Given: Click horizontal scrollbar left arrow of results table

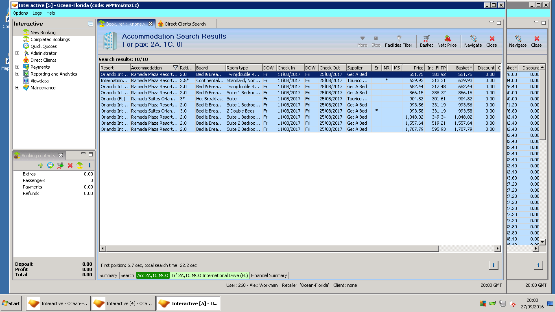Looking at the screenshot, I should click(x=103, y=248).
